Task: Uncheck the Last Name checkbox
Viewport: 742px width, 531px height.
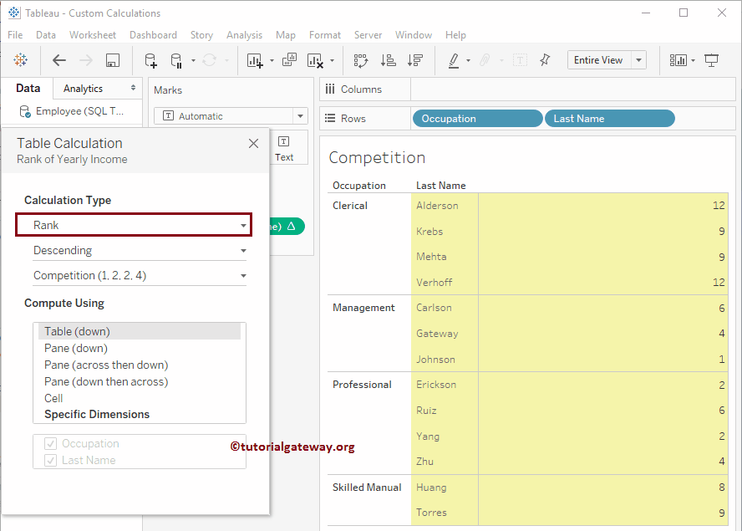Action: tap(50, 460)
